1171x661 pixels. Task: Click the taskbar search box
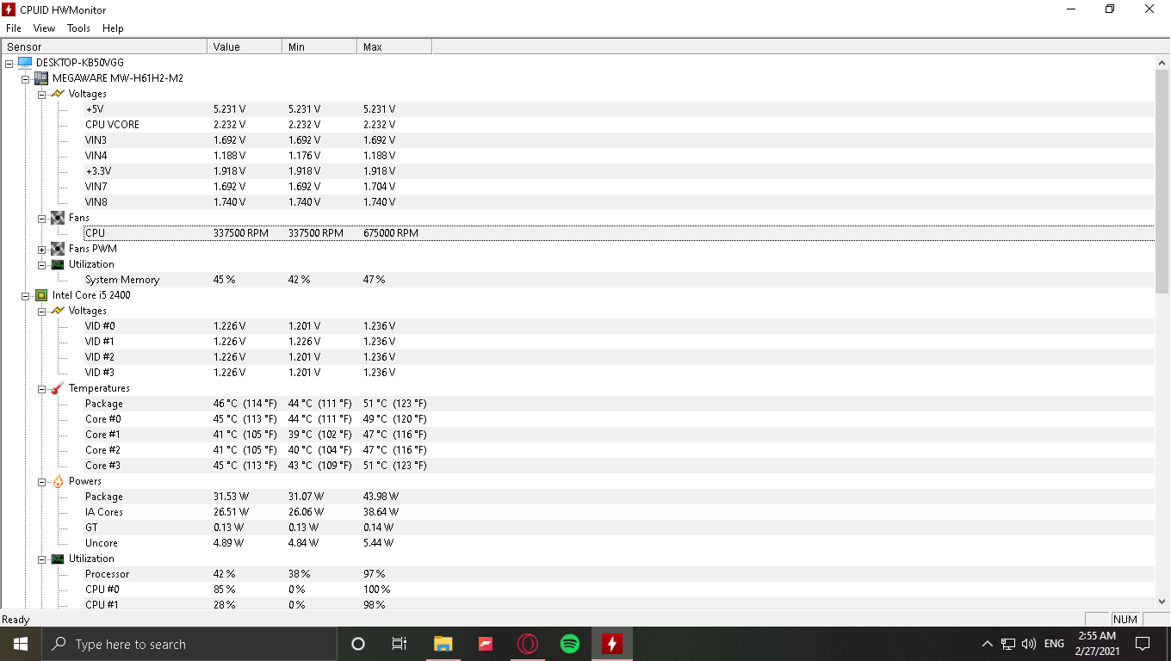coord(189,644)
